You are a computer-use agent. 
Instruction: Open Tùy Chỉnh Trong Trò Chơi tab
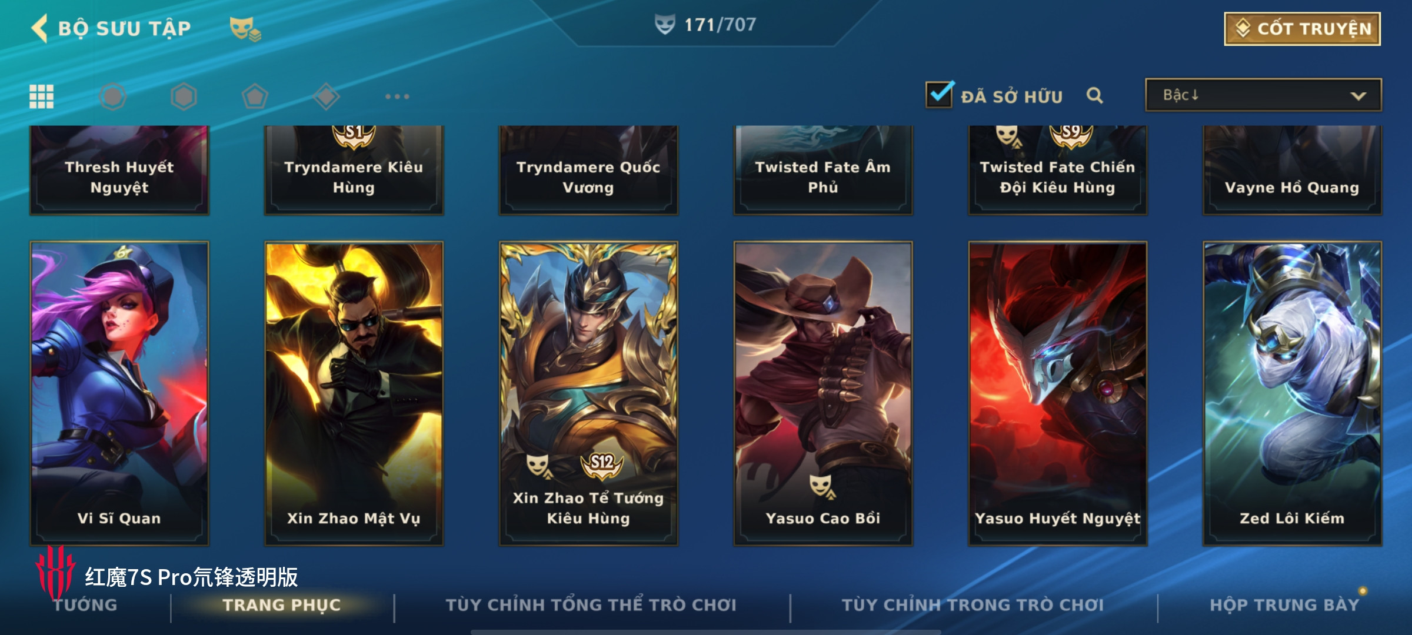(x=973, y=605)
